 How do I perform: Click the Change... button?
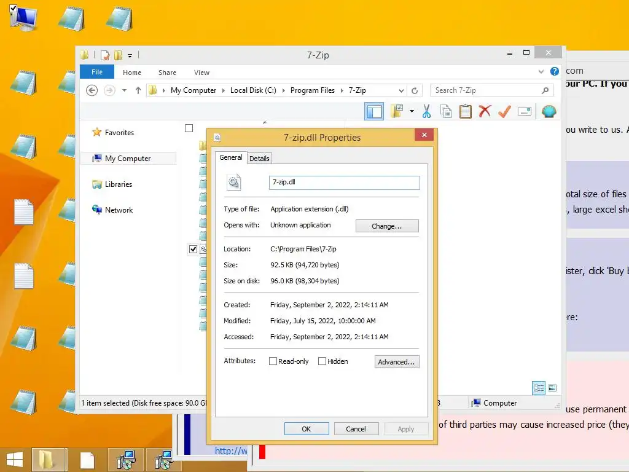pyautogui.click(x=387, y=226)
